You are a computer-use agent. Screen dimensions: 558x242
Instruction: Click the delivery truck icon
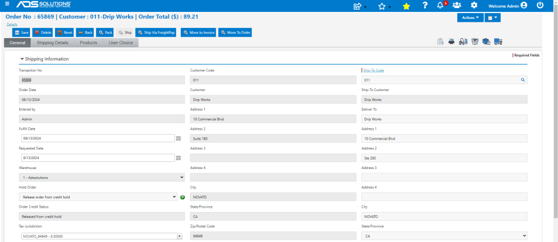498,41
